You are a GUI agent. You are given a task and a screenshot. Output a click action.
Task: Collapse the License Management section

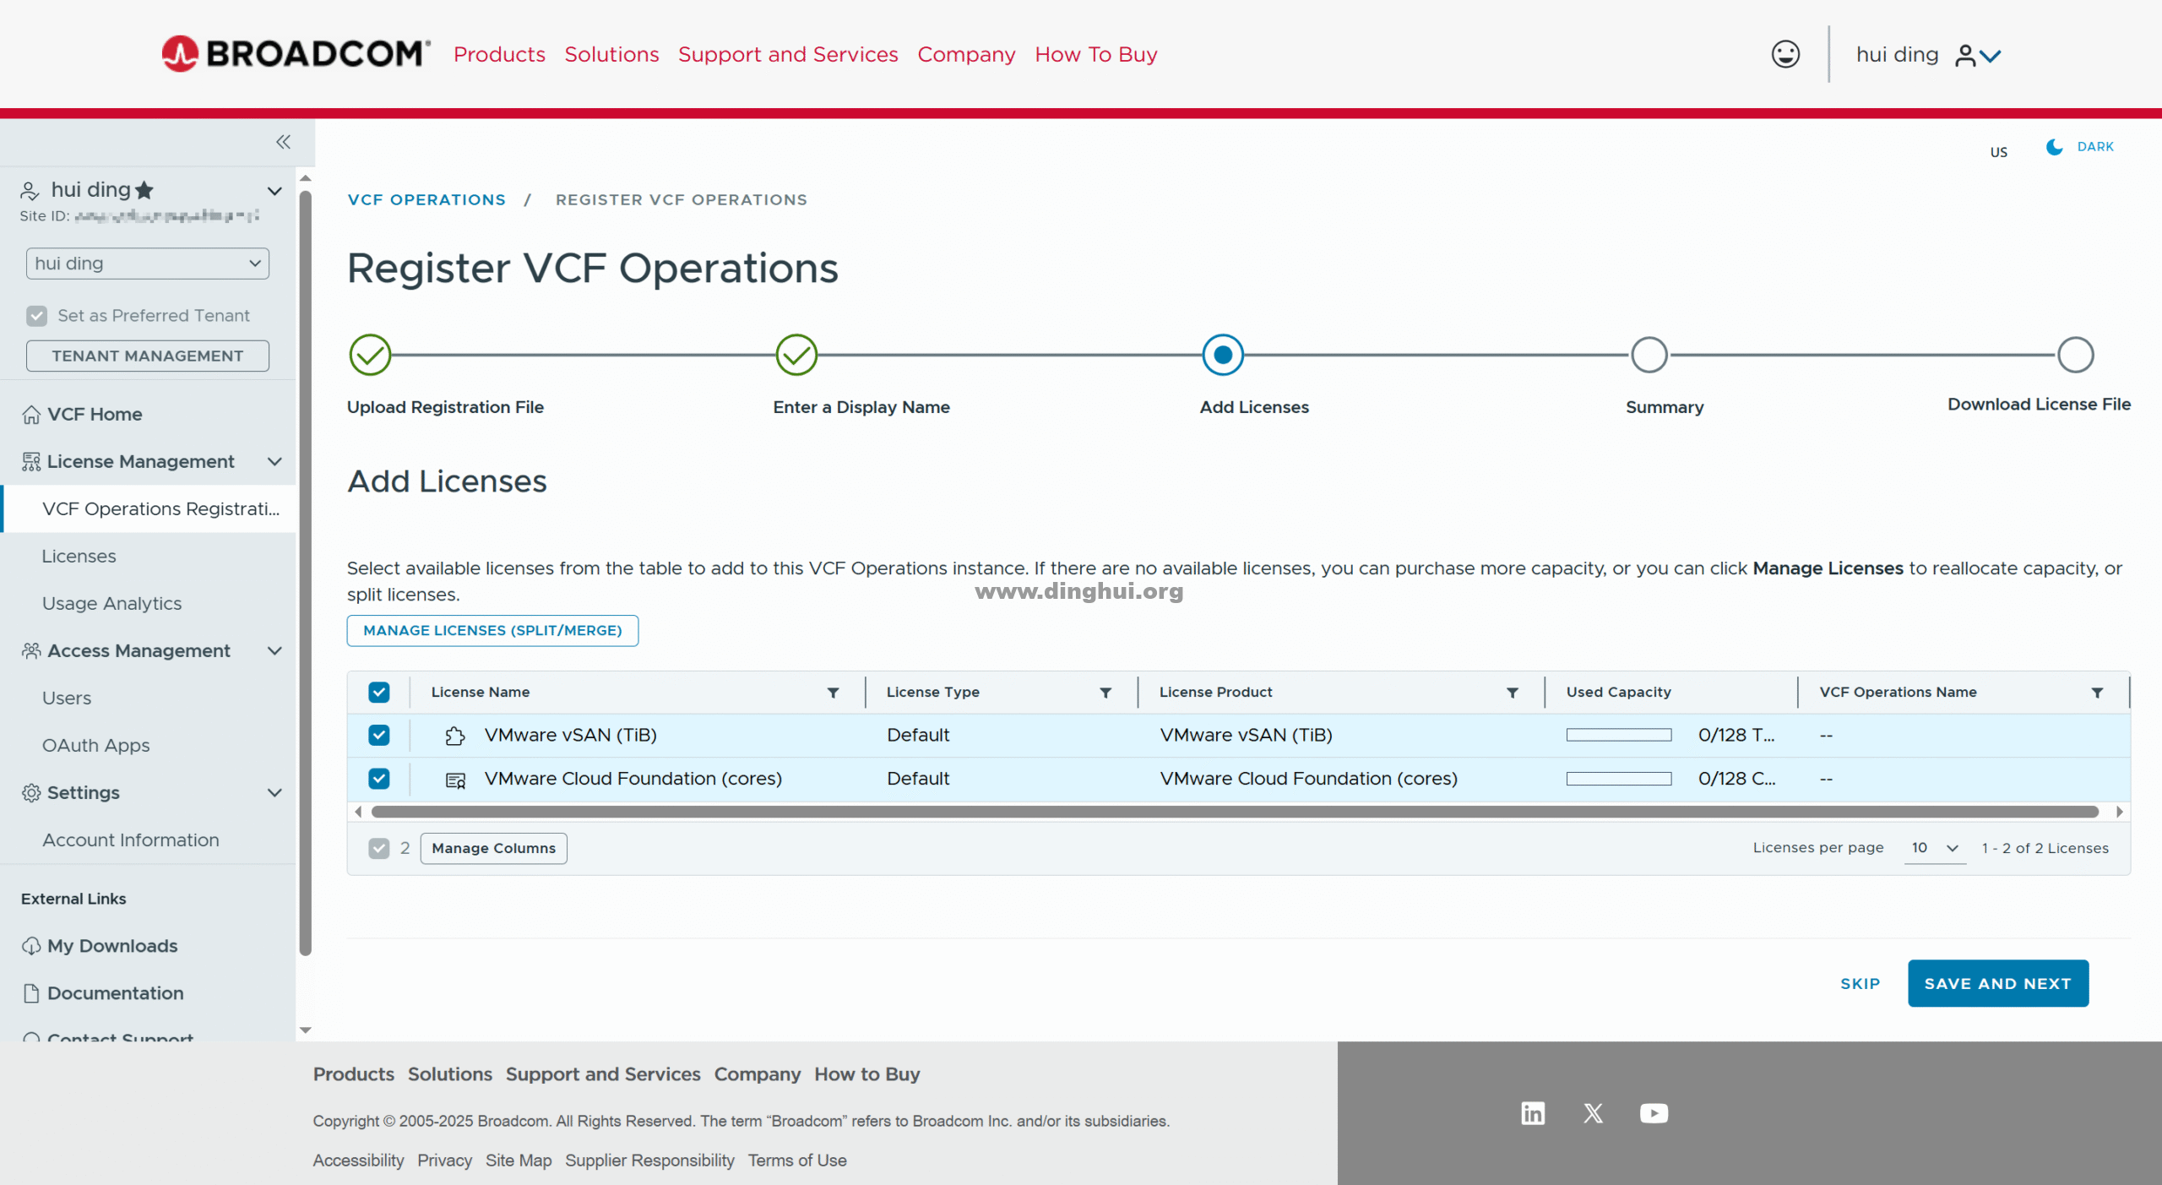pyautogui.click(x=274, y=462)
